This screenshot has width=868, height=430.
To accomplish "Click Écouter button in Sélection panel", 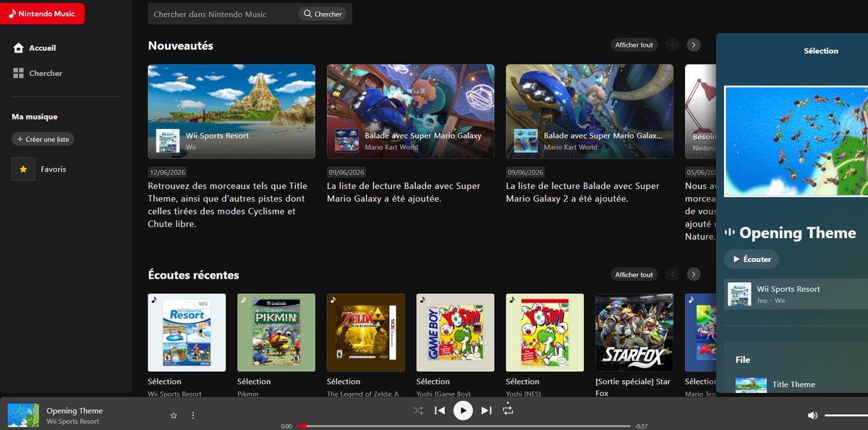I will pyautogui.click(x=752, y=259).
